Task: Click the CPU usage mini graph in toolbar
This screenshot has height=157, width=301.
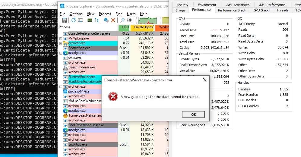Action: tap(147, 20)
